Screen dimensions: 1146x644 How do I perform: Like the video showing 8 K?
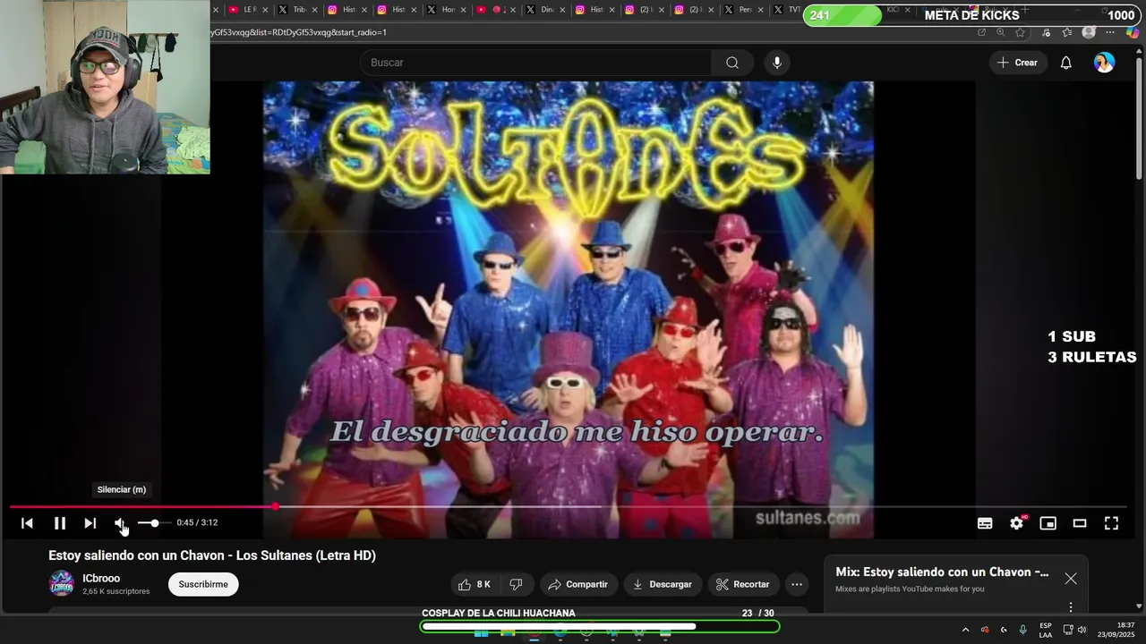tap(475, 584)
